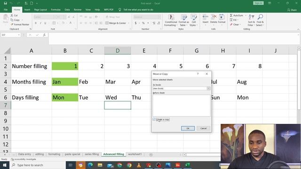This screenshot has height=169, width=301.
Task: Switch to the View ribbon tab
Action: 88,9
